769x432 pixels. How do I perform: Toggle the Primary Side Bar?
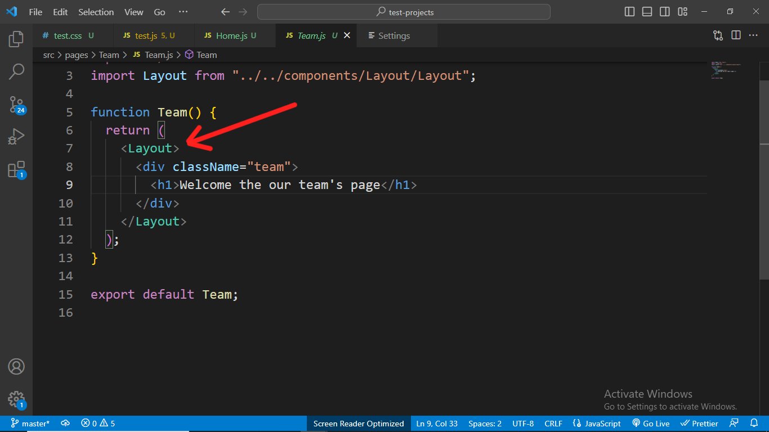[630, 12]
